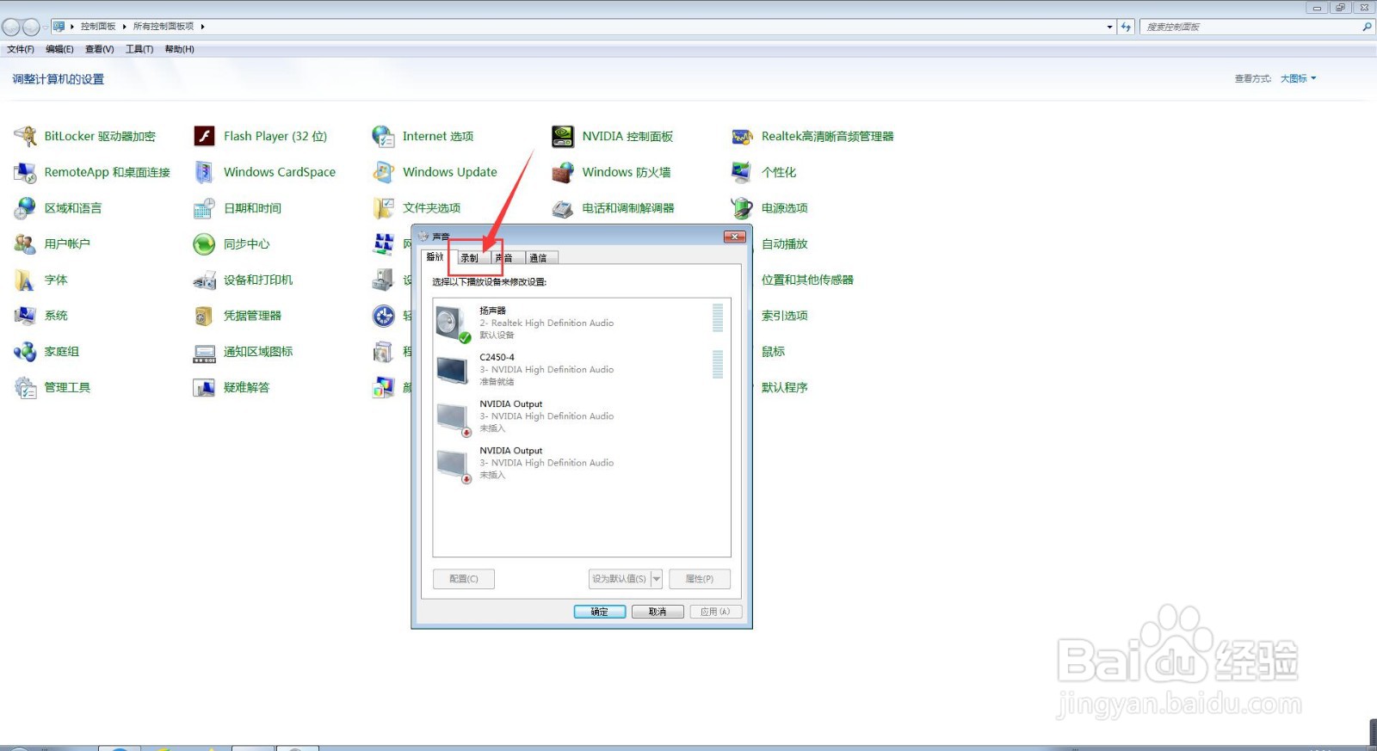Viewport: 1377px width, 751px height.
Task: Click the address bar refresh button
Action: 1126,27
